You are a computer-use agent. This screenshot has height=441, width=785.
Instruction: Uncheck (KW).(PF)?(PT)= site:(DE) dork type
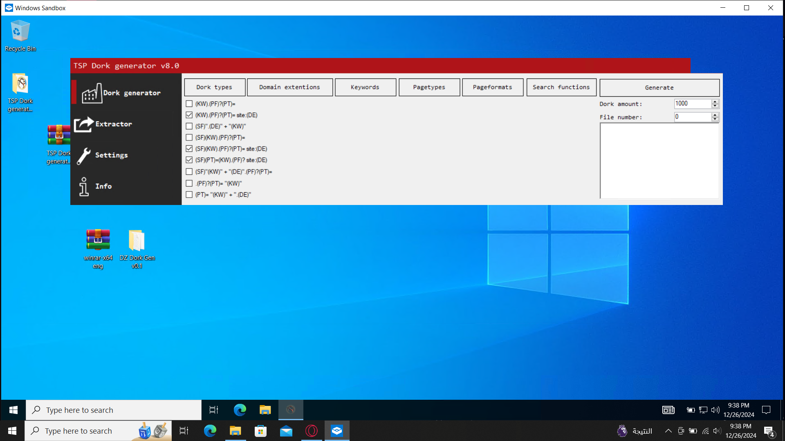(189, 115)
